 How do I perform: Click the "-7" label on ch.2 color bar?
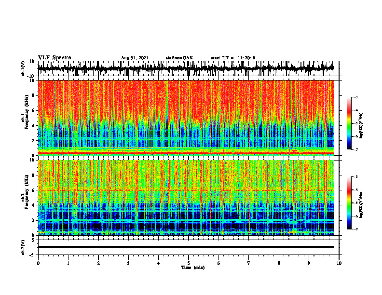tap(356, 229)
